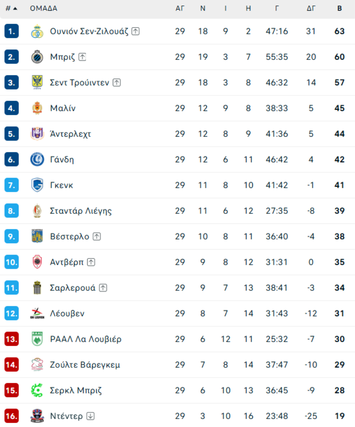Click the Anderlecht purple crest icon
This screenshot has width=355, height=427.
tap(37, 134)
